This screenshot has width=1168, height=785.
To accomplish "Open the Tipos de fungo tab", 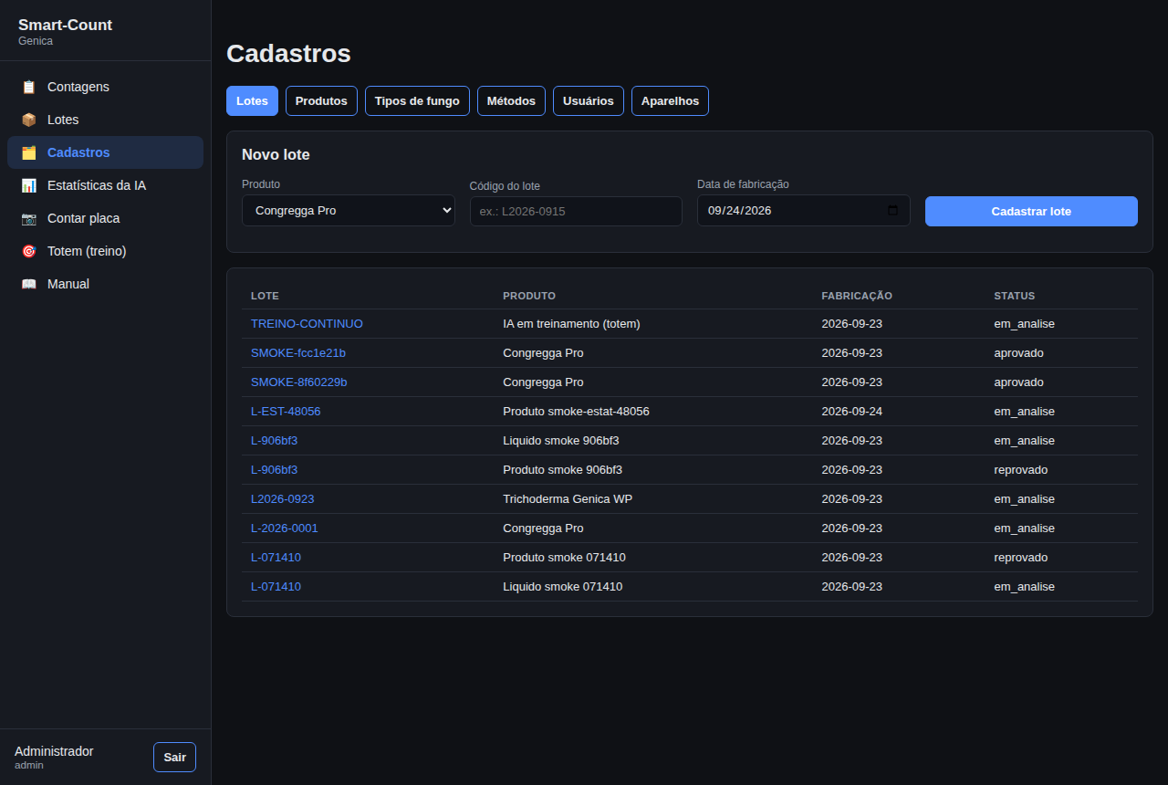I will [417, 101].
